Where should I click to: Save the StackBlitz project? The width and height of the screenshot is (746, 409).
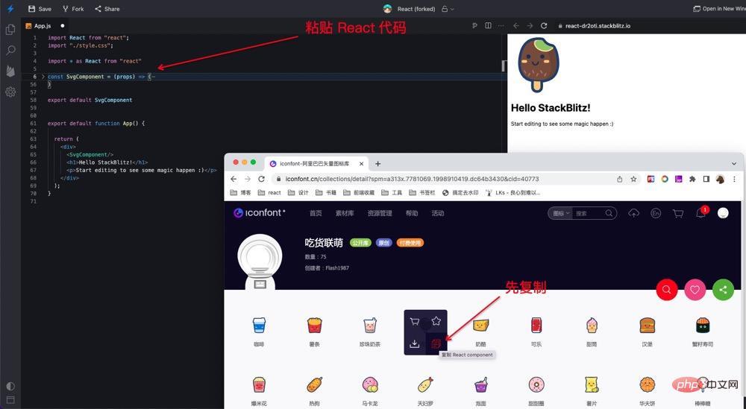[x=40, y=8]
